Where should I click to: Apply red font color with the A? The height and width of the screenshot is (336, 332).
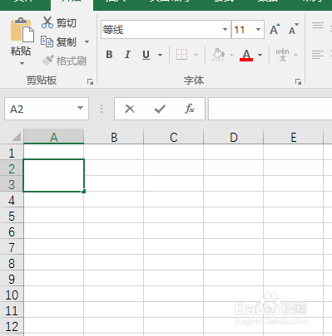(246, 55)
